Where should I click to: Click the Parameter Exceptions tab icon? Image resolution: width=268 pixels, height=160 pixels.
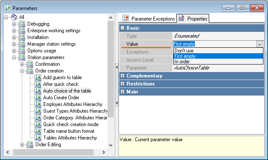pyautogui.click(x=126, y=18)
